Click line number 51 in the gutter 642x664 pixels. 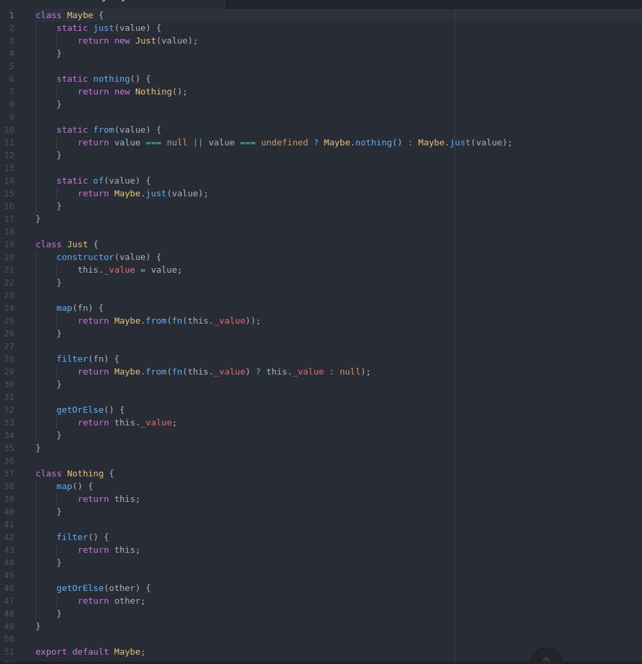[x=9, y=651]
